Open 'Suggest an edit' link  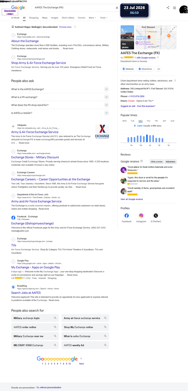coord(128,106)
